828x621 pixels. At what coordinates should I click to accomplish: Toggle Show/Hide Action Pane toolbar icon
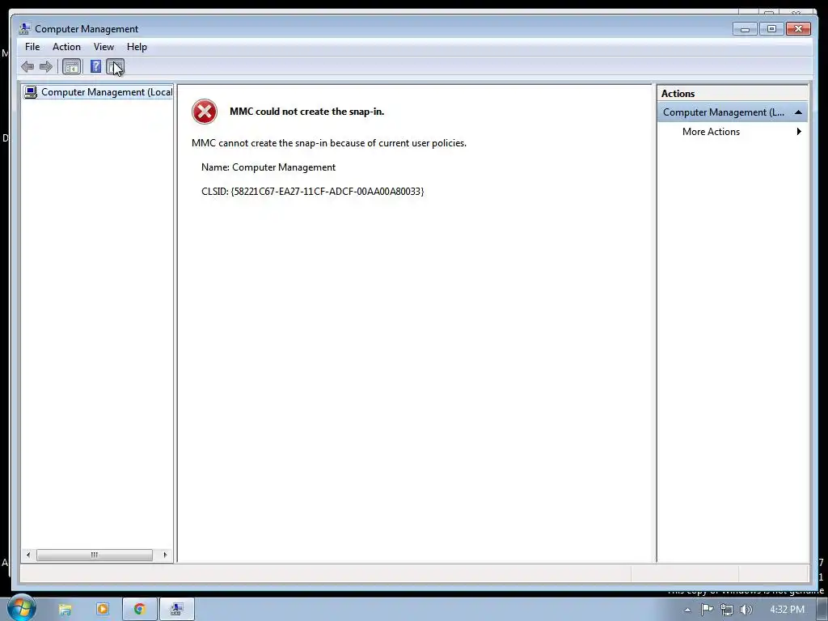pos(115,66)
